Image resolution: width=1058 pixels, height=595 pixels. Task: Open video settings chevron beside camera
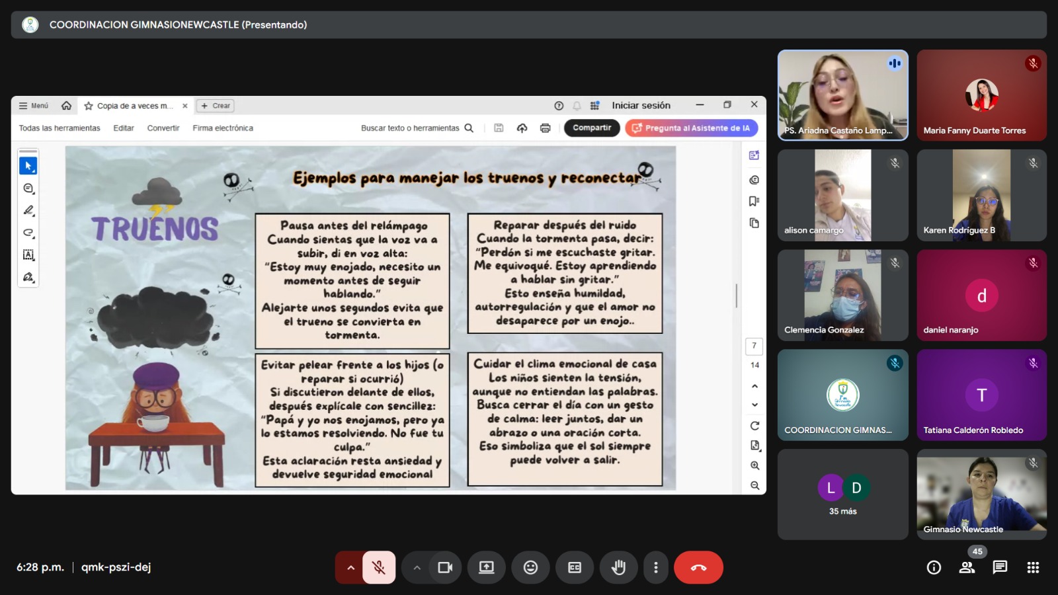417,567
